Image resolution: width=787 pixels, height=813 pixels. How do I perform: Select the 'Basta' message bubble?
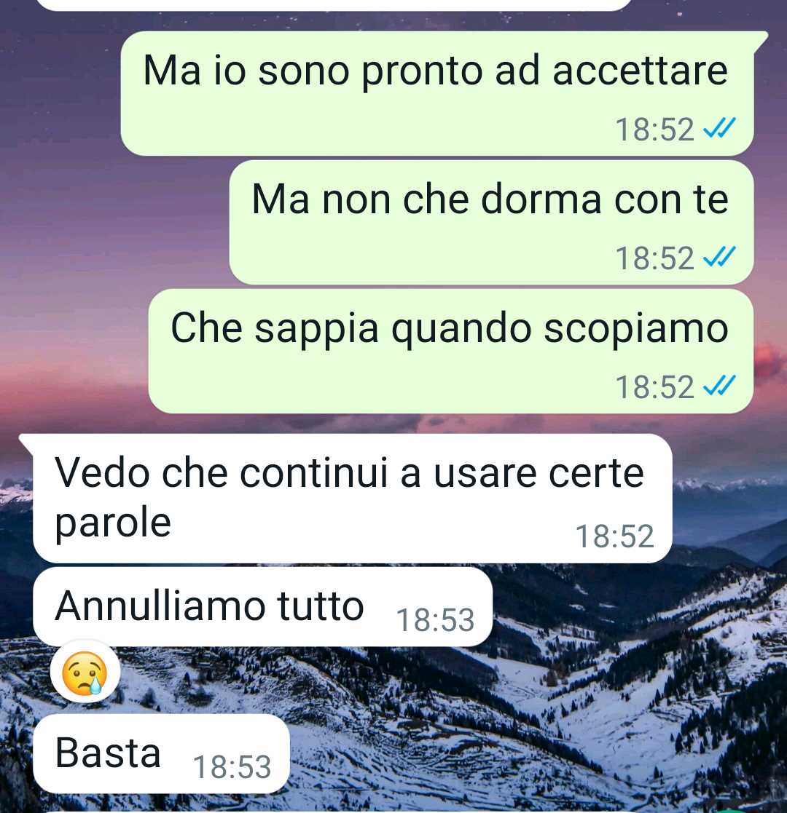click(162, 753)
